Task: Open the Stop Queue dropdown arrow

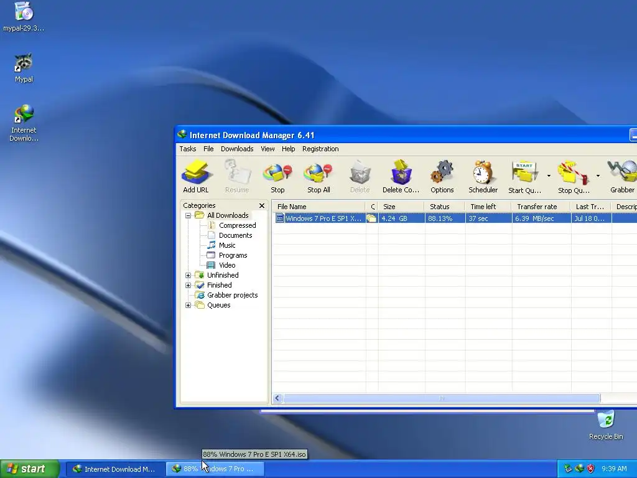Action: point(598,176)
